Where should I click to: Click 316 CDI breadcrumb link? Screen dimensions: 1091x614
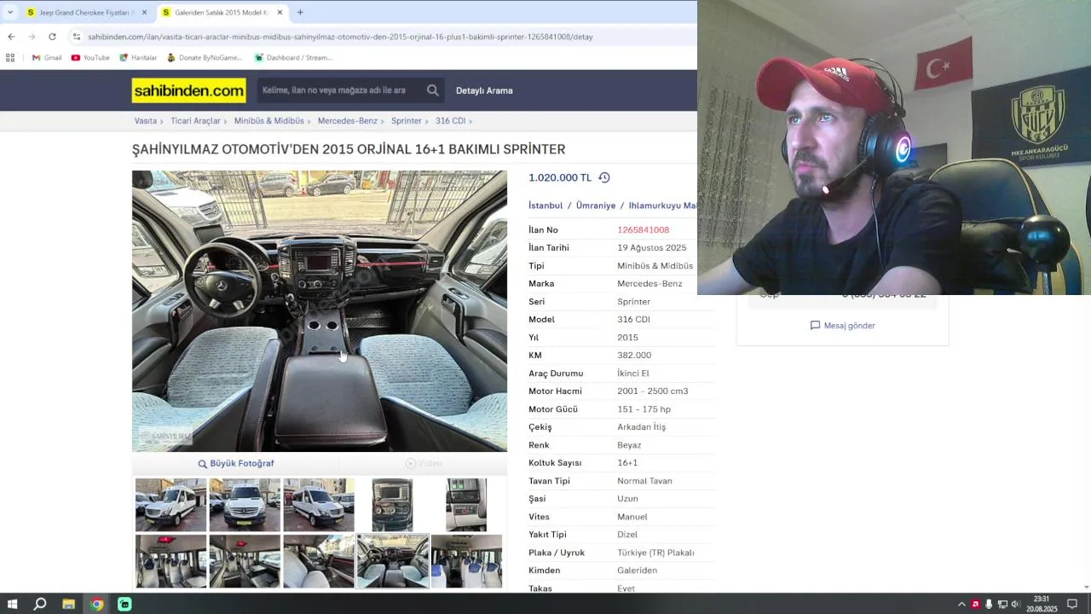tap(450, 121)
